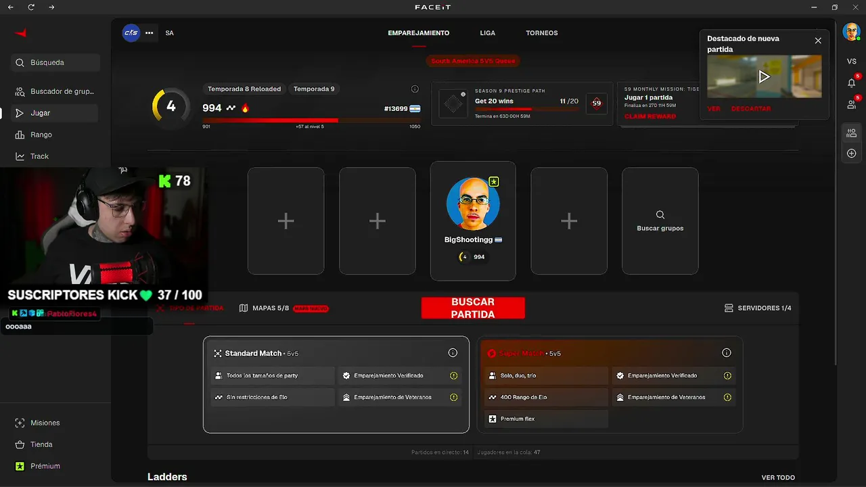Click the Elo trend graph icon next to 994
Image resolution: width=866 pixels, height=487 pixels.
(231, 108)
